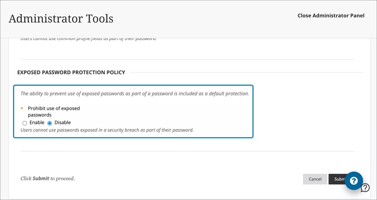Click the default protection description text
The width and height of the screenshot is (377, 200).
click(x=134, y=93)
